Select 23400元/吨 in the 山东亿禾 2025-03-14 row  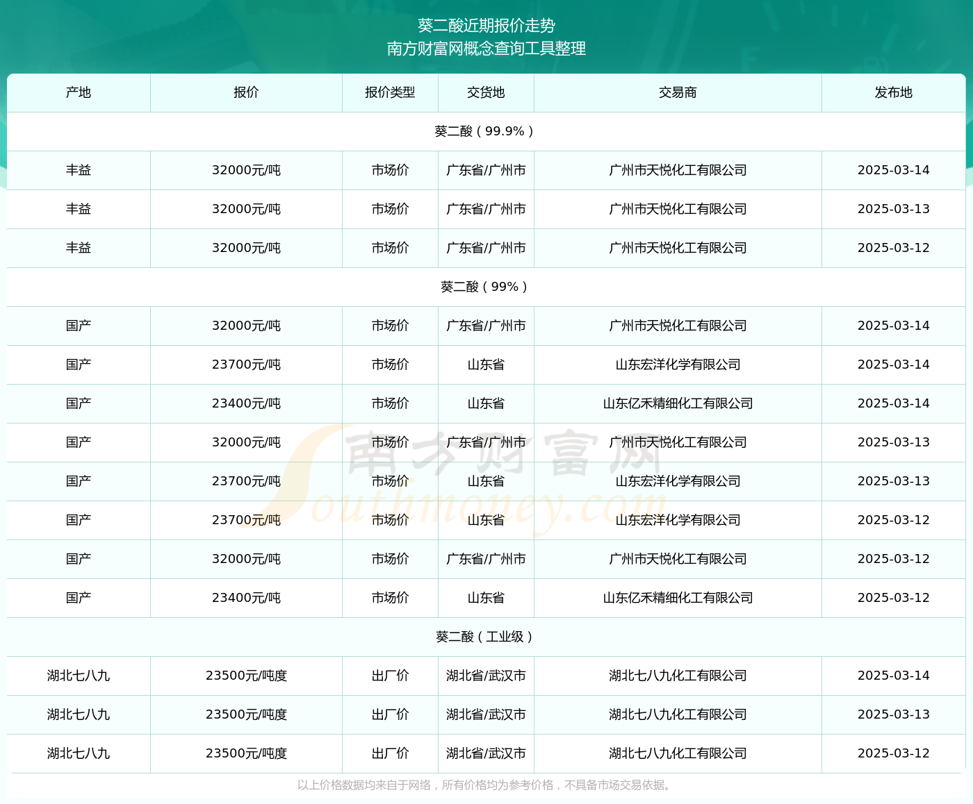click(246, 403)
